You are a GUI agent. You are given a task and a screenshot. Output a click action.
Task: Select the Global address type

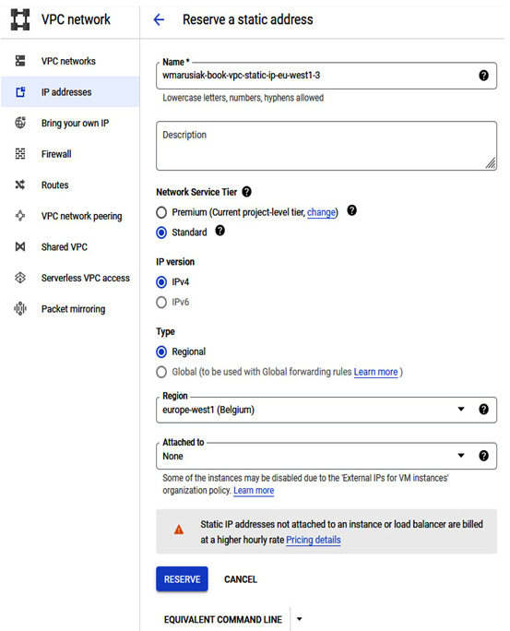click(161, 372)
